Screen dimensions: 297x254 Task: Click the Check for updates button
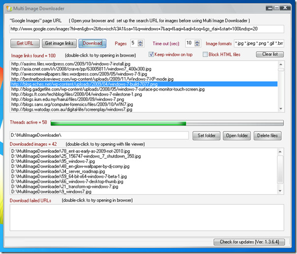(x=249, y=242)
